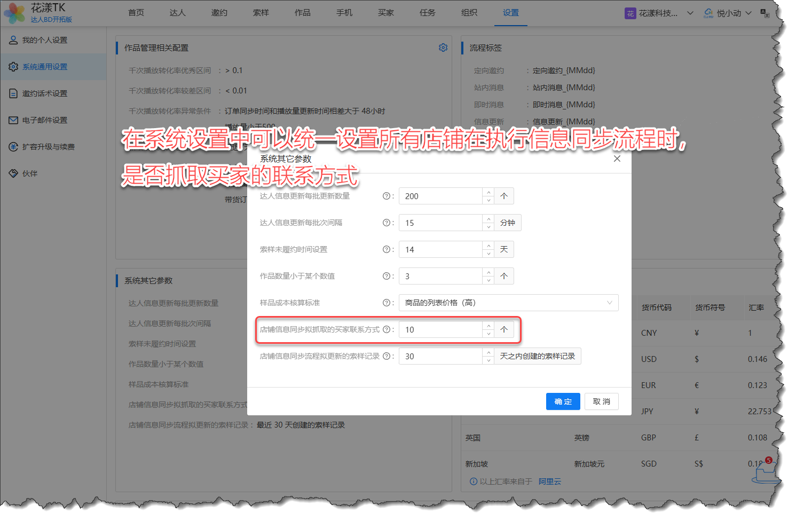Click the 阿里云 exchange rate source link
This screenshot has height=521, width=796.
click(549, 481)
